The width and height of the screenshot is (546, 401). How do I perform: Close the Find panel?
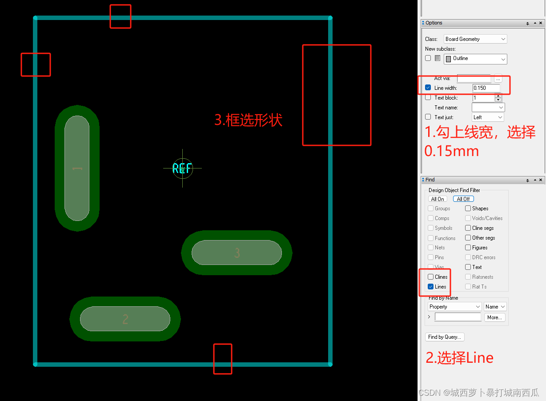541,180
